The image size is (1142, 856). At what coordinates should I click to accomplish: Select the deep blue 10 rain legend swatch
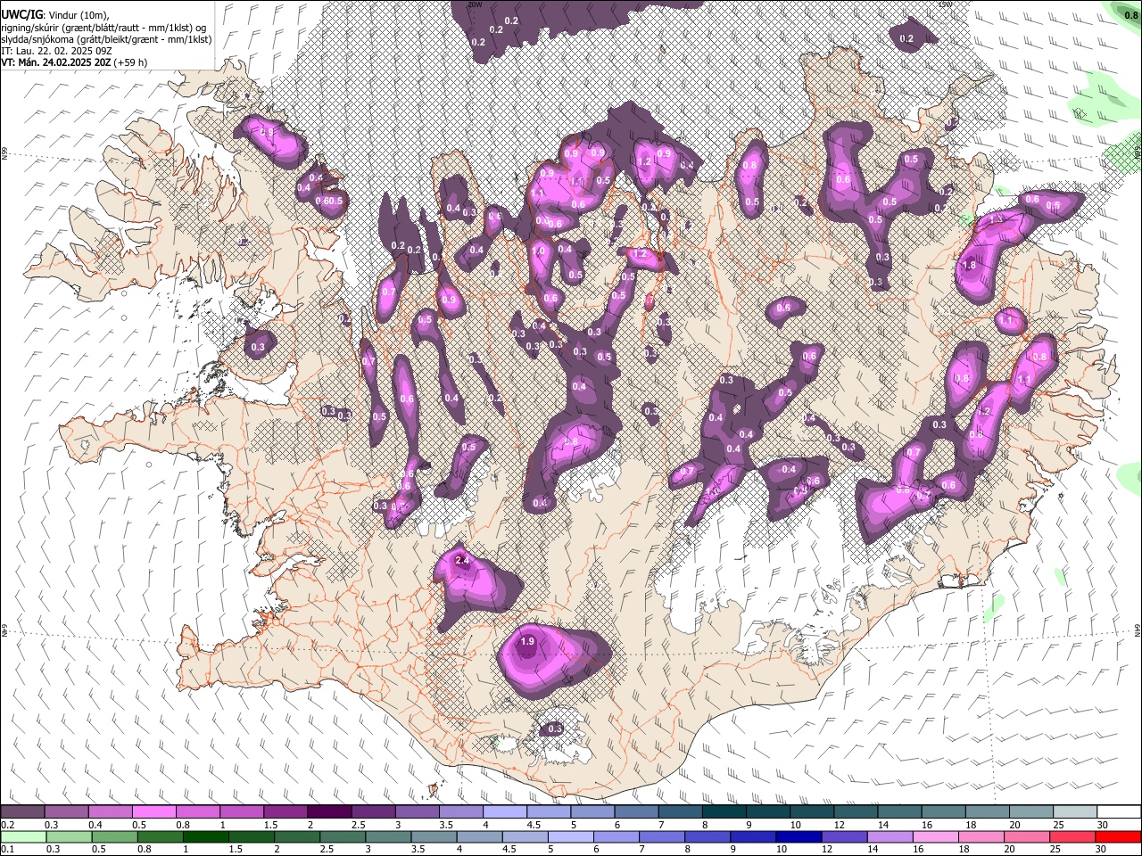(x=799, y=836)
